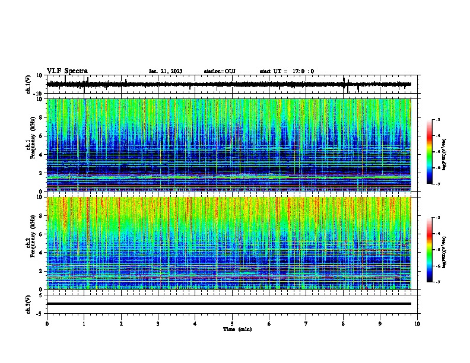This screenshot has height=363, width=470.
Task: Click time-axis tick label "3"
Action: tap(158, 324)
